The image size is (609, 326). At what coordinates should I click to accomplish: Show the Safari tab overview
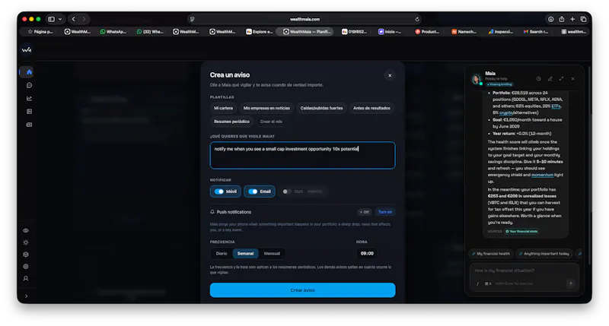[x=583, y=19]
